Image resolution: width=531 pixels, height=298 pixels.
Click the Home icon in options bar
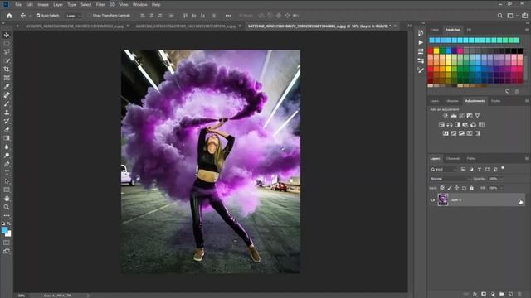tap(9, 16)
